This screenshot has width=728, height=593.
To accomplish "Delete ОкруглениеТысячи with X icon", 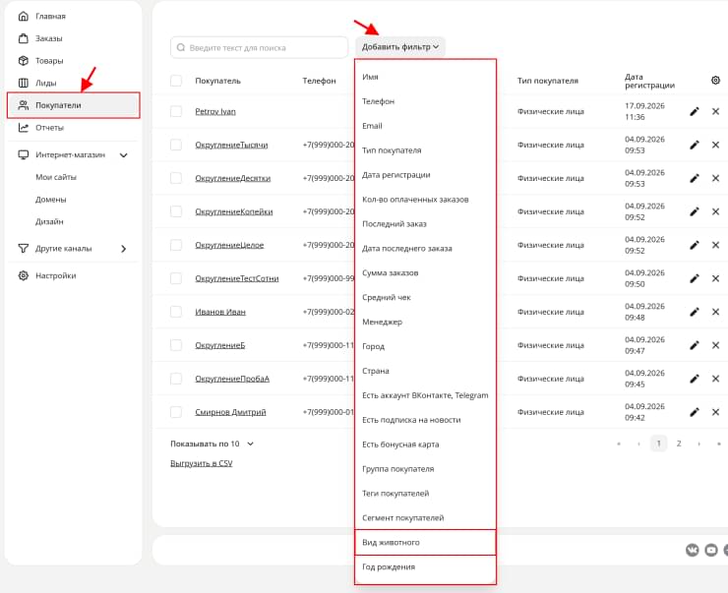I will pos(715,145).
